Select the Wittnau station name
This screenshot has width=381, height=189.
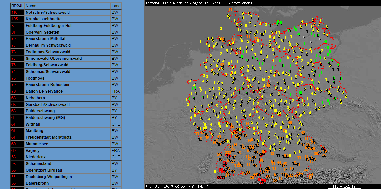(33, 124)
